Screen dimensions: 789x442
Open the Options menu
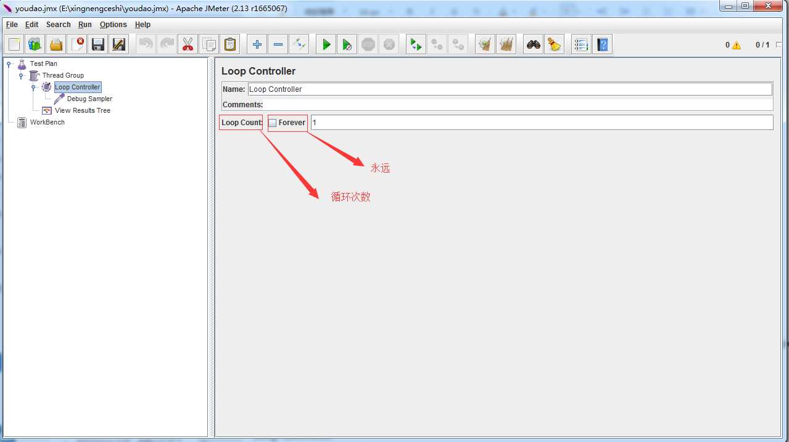[x=114, y=25]
